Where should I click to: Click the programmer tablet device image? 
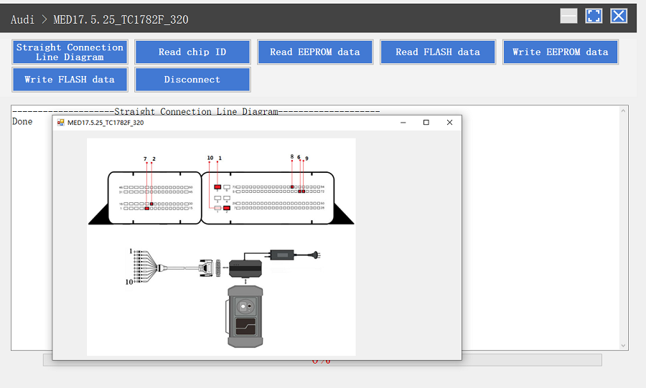pos(245,316)
